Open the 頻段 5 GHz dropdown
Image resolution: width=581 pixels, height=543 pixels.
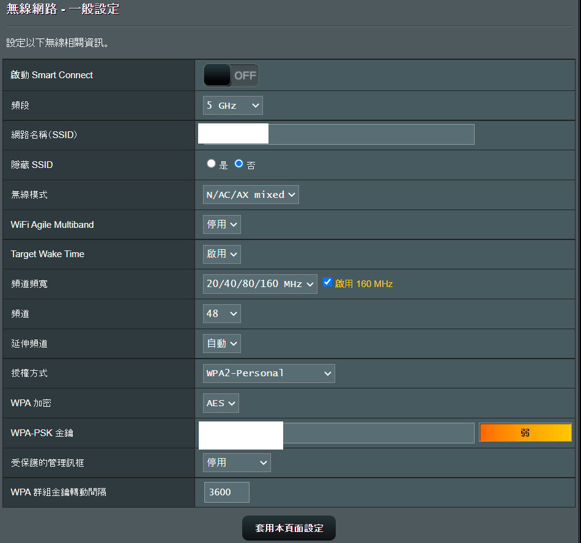coord(232,105)
